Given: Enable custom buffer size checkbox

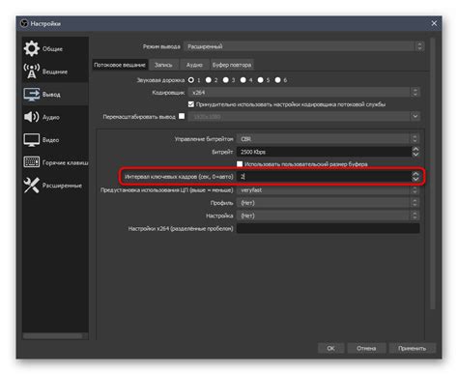Looking at the screenshot, I should click(240, 164).
